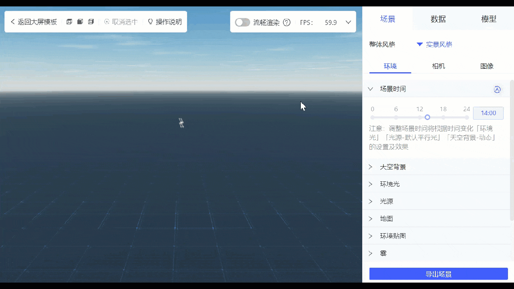Expand the 地面 section
The height and width of the screenshot is (289, 514).
(x=436, y=219)
